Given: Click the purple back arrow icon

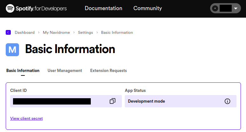Looking at the screenshot, I should pos(8,32).
